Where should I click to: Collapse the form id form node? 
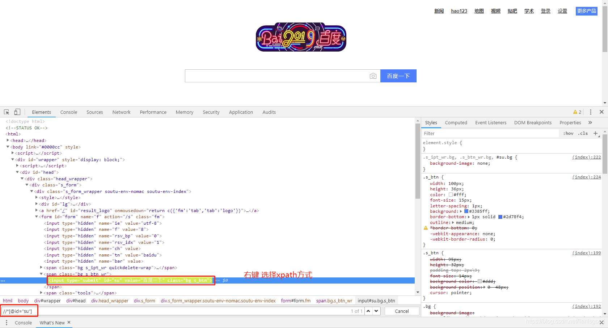tap(36, 216)
